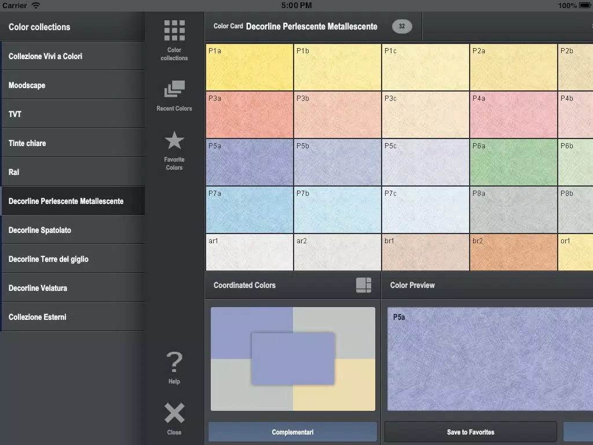593x445 pixels.
Task: Choose the P4a pink swatch
Action: (x=514, y=115)
